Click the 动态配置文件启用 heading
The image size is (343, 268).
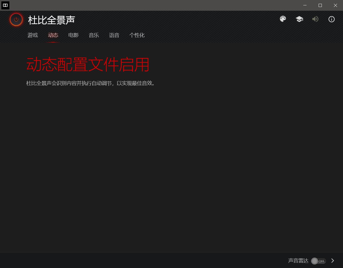click(88, 64)
